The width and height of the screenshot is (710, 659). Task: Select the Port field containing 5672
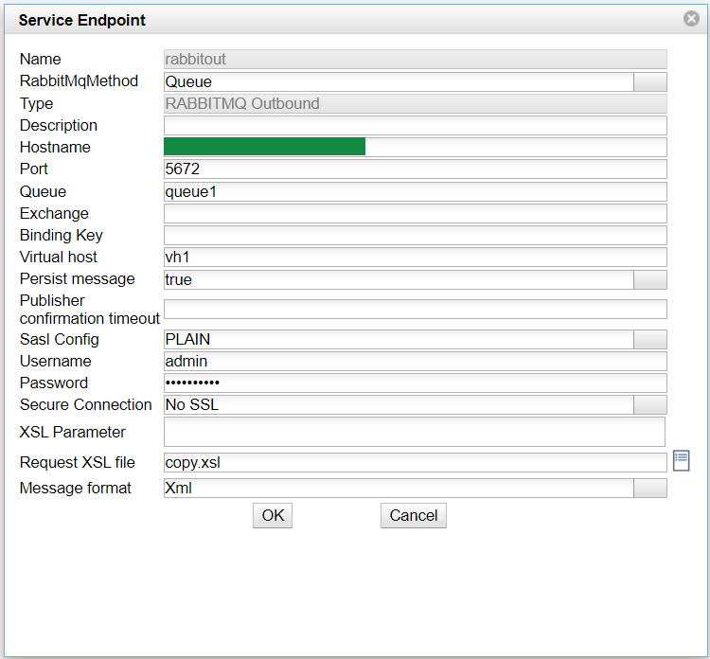tap(416, 169)
